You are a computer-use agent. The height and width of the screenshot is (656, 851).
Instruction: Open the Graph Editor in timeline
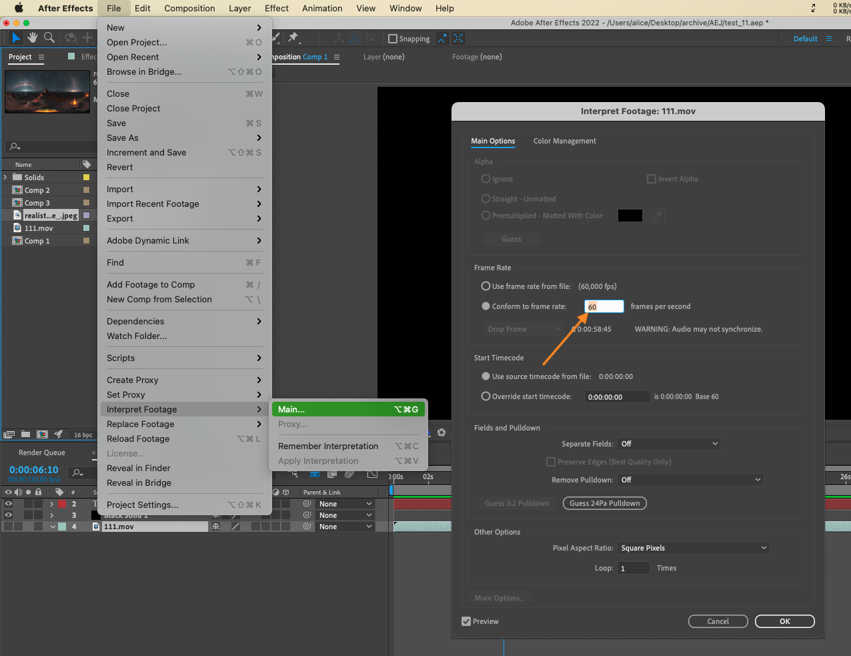[x=372, y=474]
